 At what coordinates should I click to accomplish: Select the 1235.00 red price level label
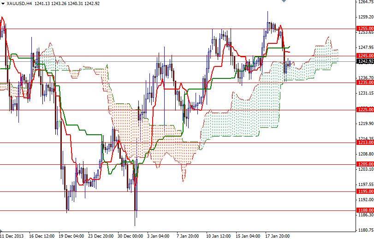pyautogui.click(x=365, y=83)
